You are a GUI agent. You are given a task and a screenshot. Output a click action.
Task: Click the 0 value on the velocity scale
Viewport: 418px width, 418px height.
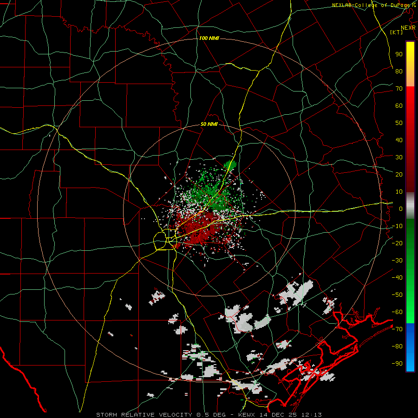coord(401,209)
